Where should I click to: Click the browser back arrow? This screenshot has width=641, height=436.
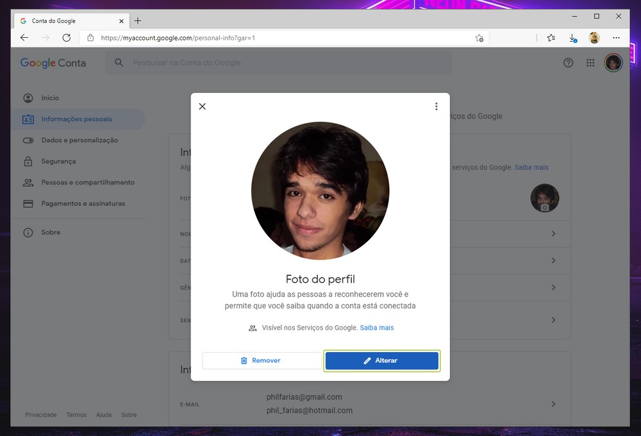point(24,38)
